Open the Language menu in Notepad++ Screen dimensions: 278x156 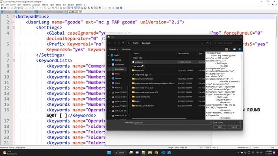pos(36,5)
